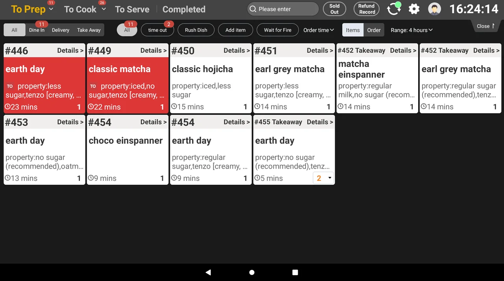
Task: Select the Dine In filter segment
Action: (x=37, y=30)
